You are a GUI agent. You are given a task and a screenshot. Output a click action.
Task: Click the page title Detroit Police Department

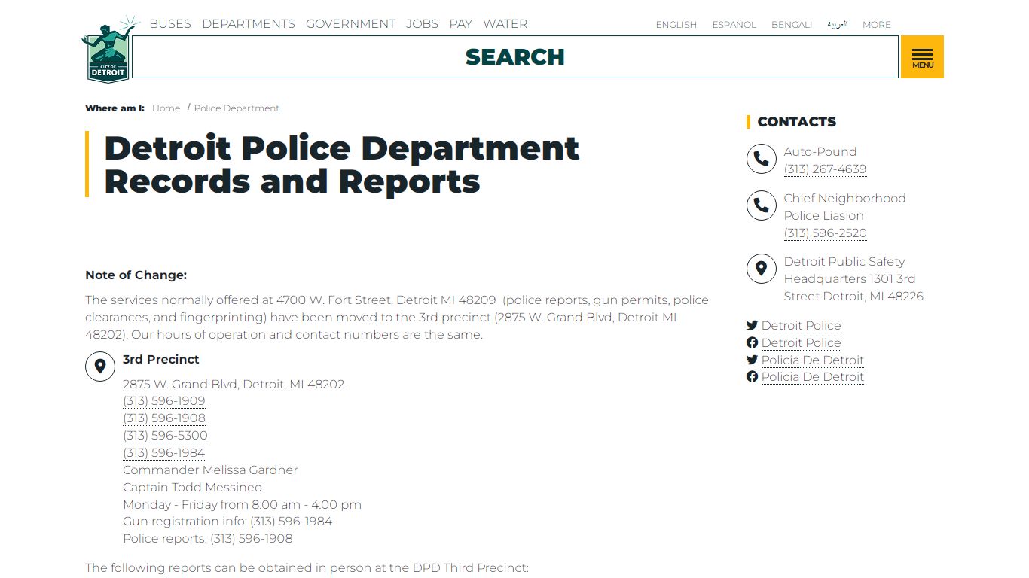pos(341,164)
